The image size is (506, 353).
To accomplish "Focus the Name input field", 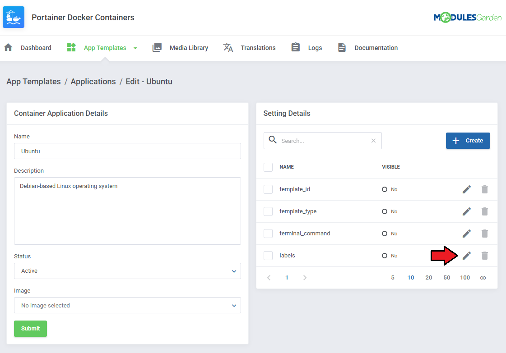I will [x=127, y=151].
